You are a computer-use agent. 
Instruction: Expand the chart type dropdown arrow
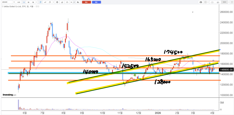coord(53,2)
